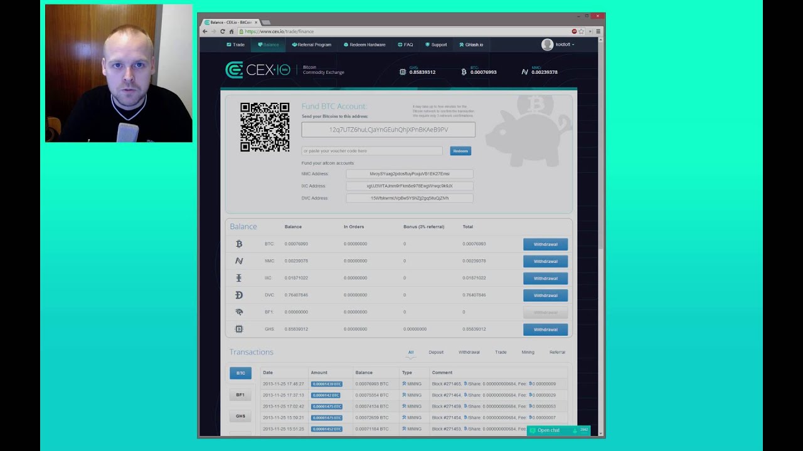Image resolution: width=803 pixels, height=451 pixels.
Task: Click Withdrawal for the BTC row
Action: [x=545, y=244]
